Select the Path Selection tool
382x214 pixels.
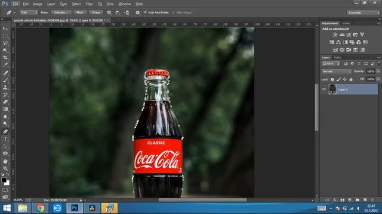(x=5, y=146)
